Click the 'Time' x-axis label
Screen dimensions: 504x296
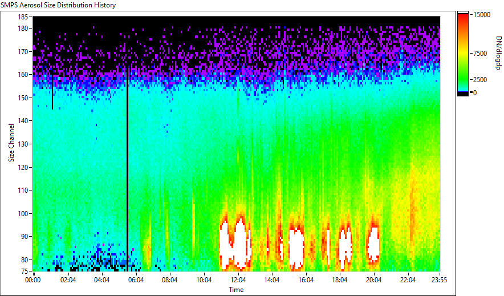coord(236,290)
